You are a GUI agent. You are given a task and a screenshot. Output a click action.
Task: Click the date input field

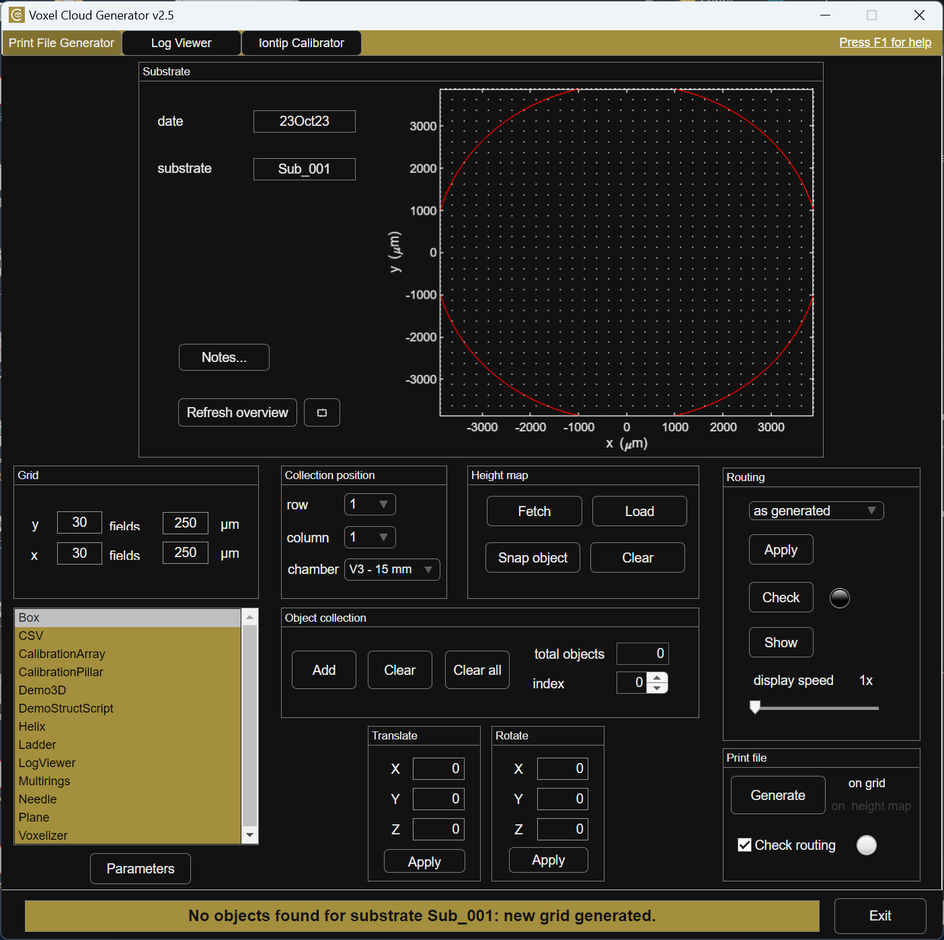[x=304, y=121]
